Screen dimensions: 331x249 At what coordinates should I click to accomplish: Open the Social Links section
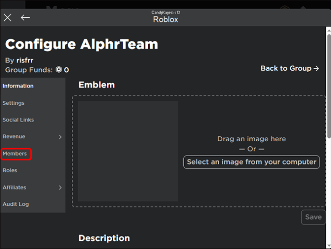click(x=18, y=120)
